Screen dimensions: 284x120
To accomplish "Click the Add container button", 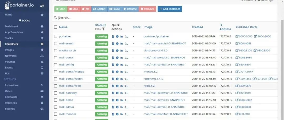I will tap(170, 9).
